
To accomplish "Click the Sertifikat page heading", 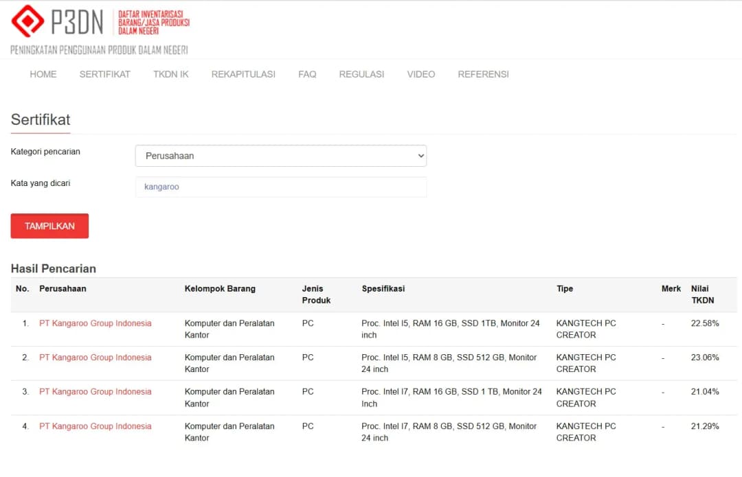I will (41, 119).
